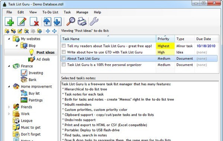Collapse all tree nodes with the inward arrows icon
This screenshot has height=141, width=223.
(48, 31)
